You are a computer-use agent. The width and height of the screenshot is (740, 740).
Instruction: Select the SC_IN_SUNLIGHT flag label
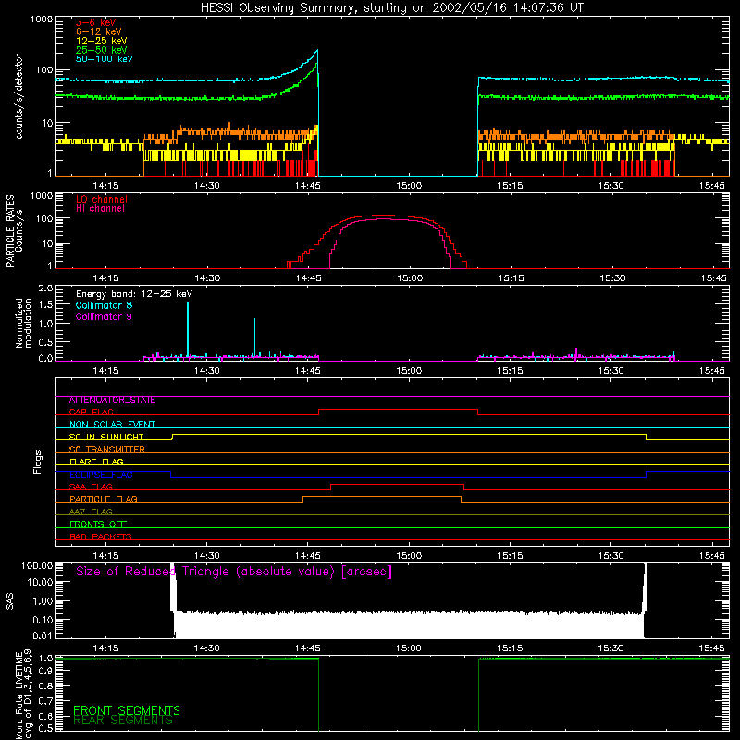pos(106,437)
